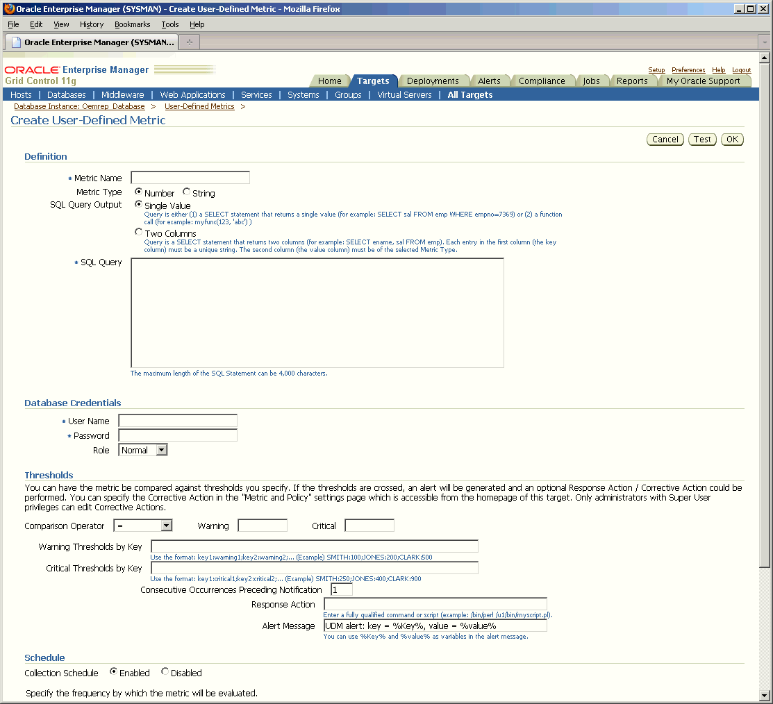The width and height of the screenshot is (773, 704).
Task: Focus the User Name field
Action: coord(178,421)
